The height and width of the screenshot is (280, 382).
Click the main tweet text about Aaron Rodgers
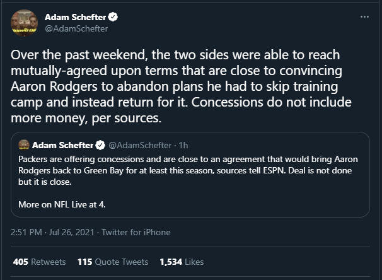tap(189, 85)
